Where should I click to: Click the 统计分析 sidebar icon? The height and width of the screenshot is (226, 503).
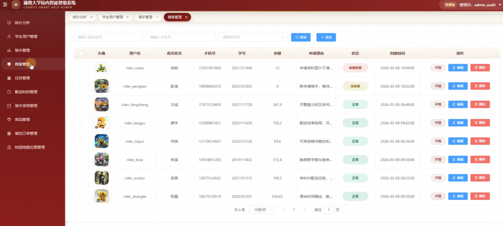(x=9, y=23)
